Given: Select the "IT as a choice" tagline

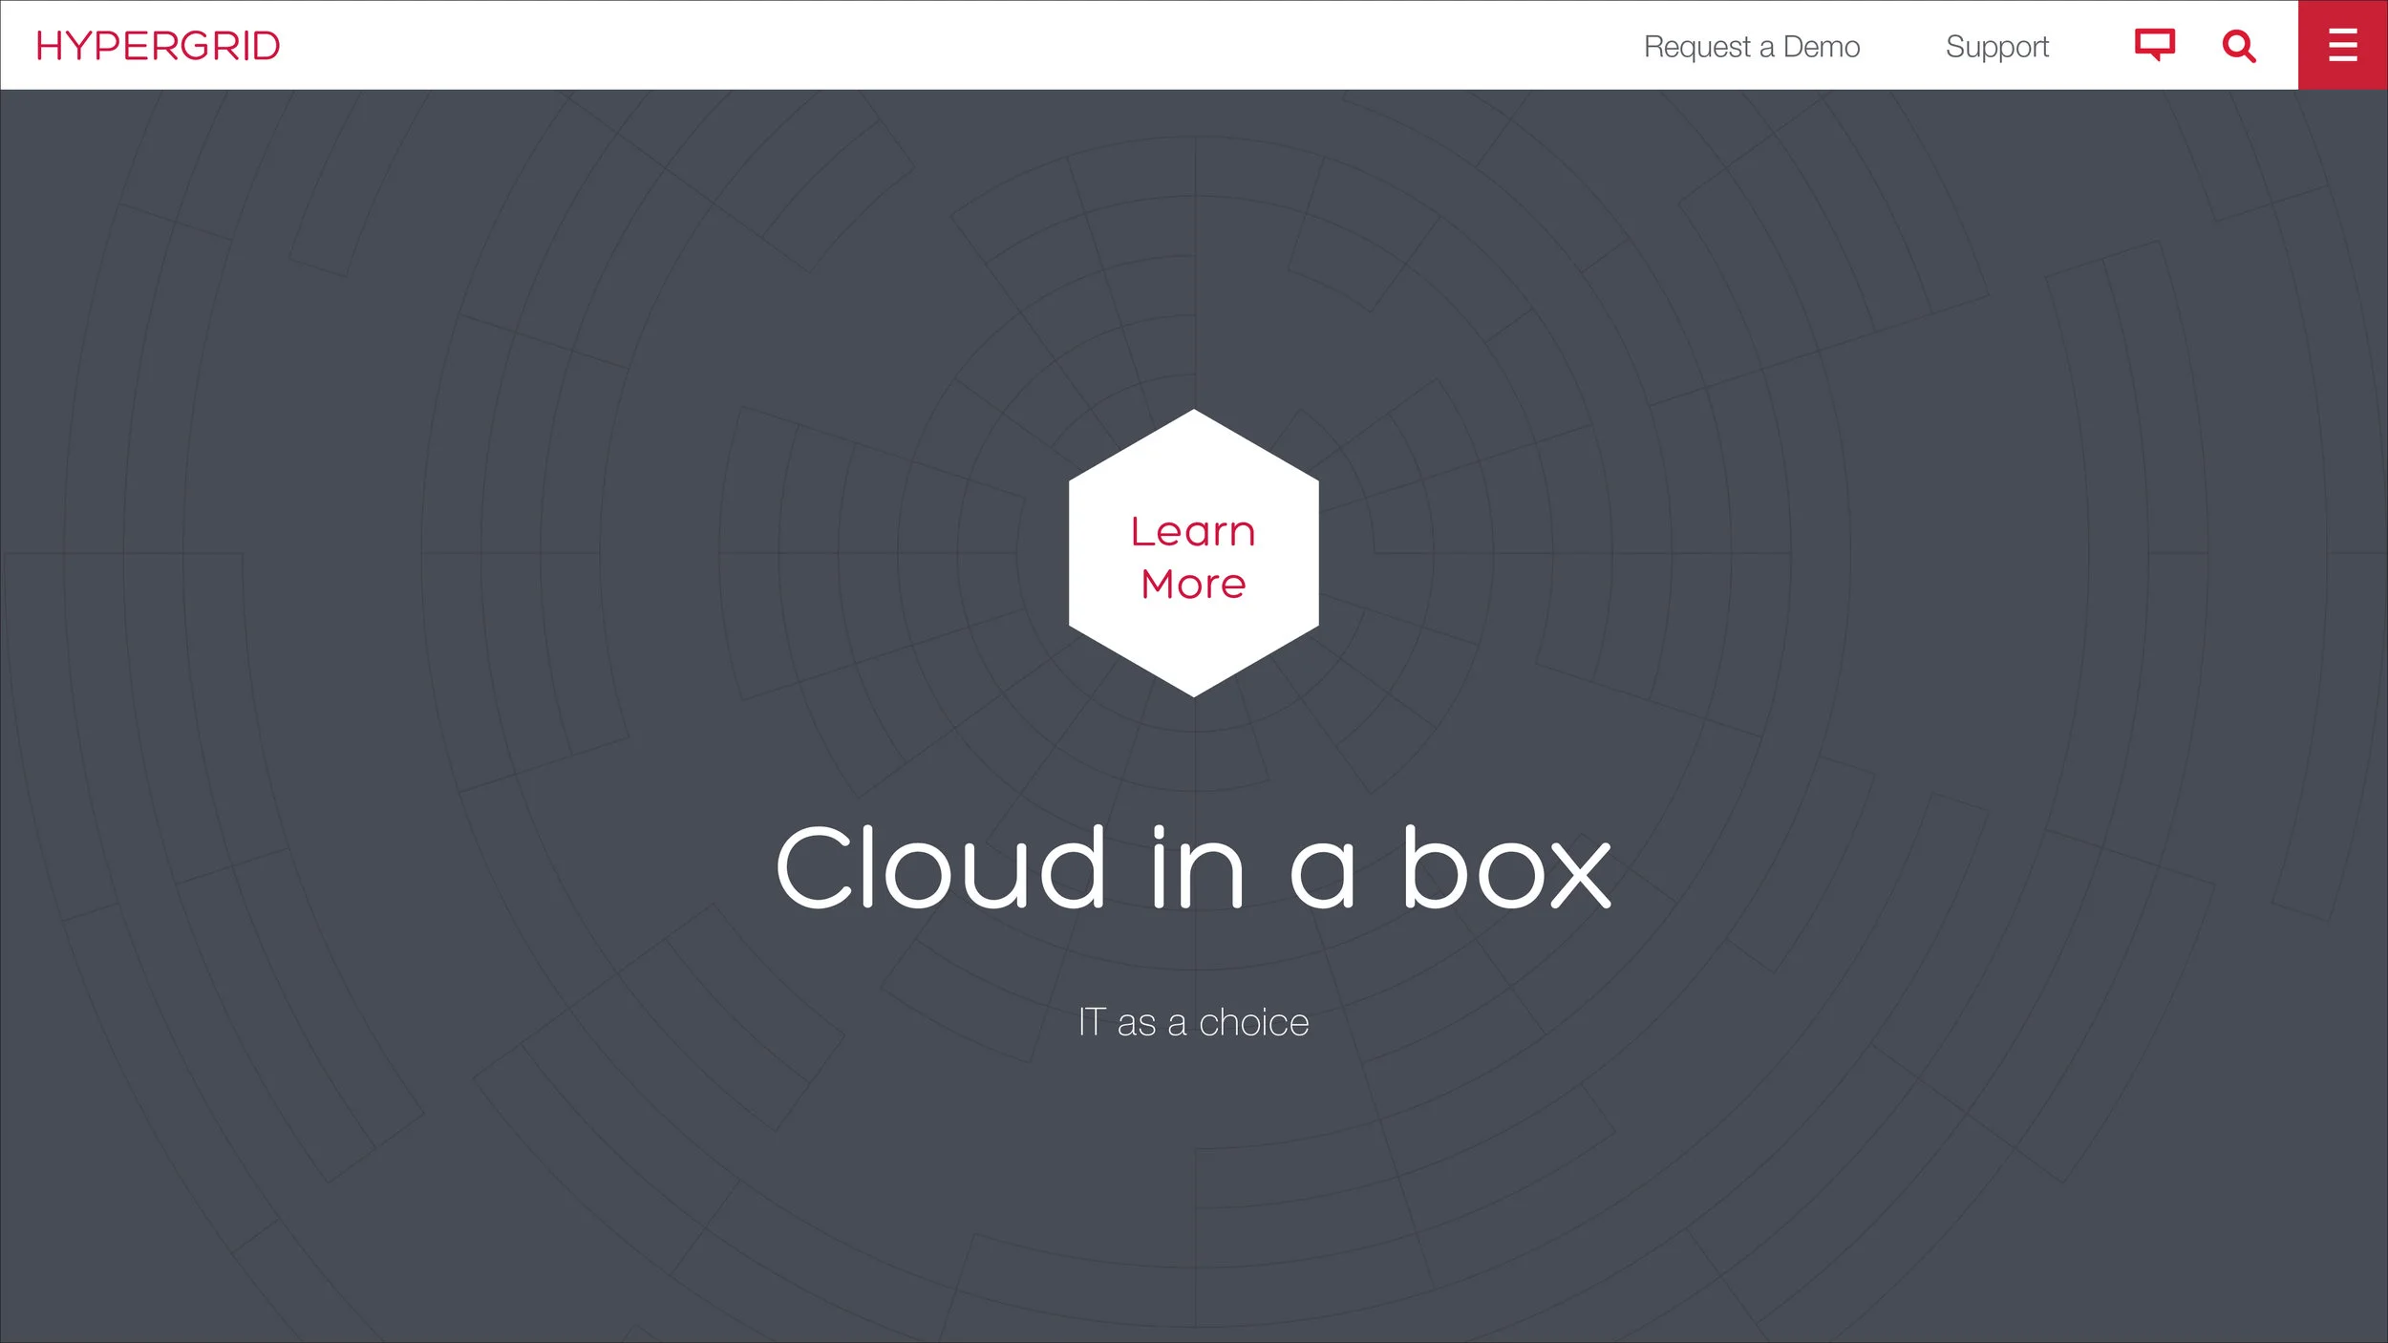Looking at the screenshot, I should tap(1193, 1022).
